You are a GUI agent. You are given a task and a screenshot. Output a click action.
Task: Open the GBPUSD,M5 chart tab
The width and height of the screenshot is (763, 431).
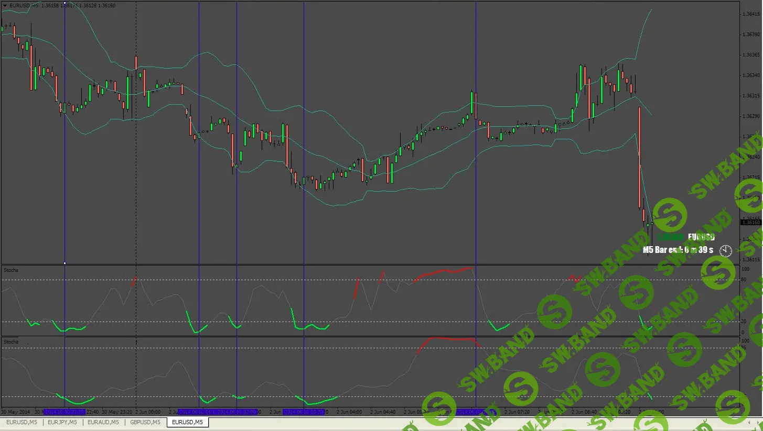pos(145,422)
